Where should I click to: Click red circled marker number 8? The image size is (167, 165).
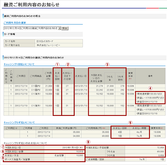tap(3, 158)
